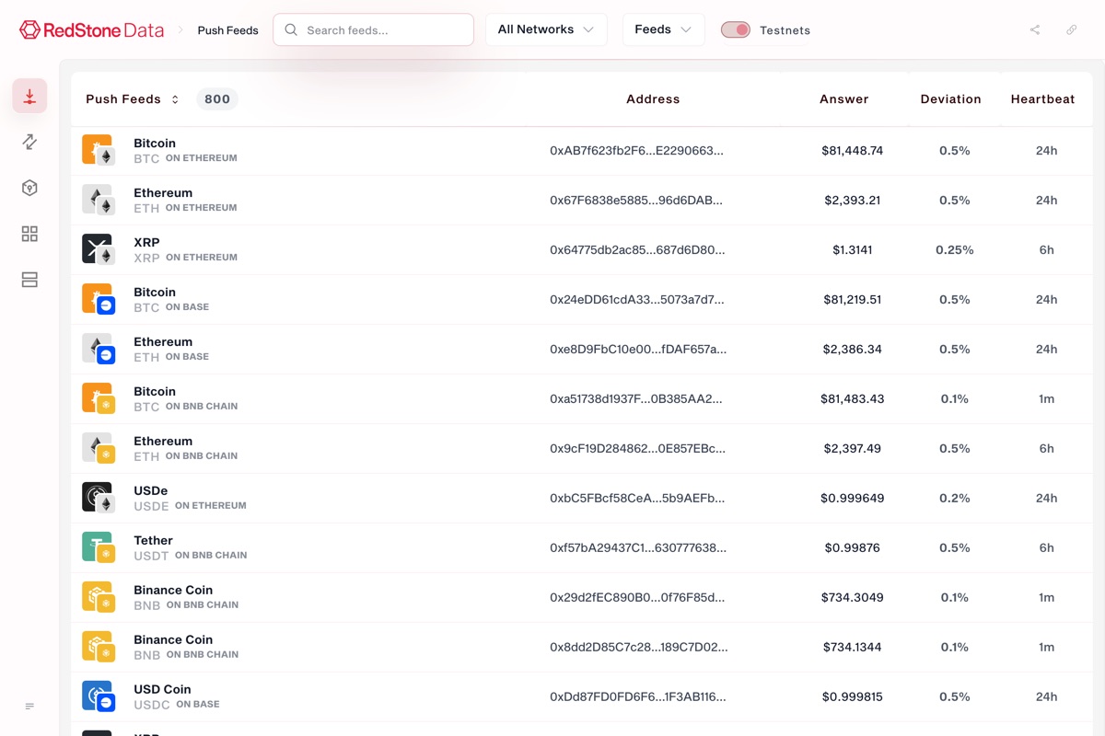The height and width of the screenshot is (736, 1105).
Task: Open the four-square grid sidebar icon
Action: point(29,234)
